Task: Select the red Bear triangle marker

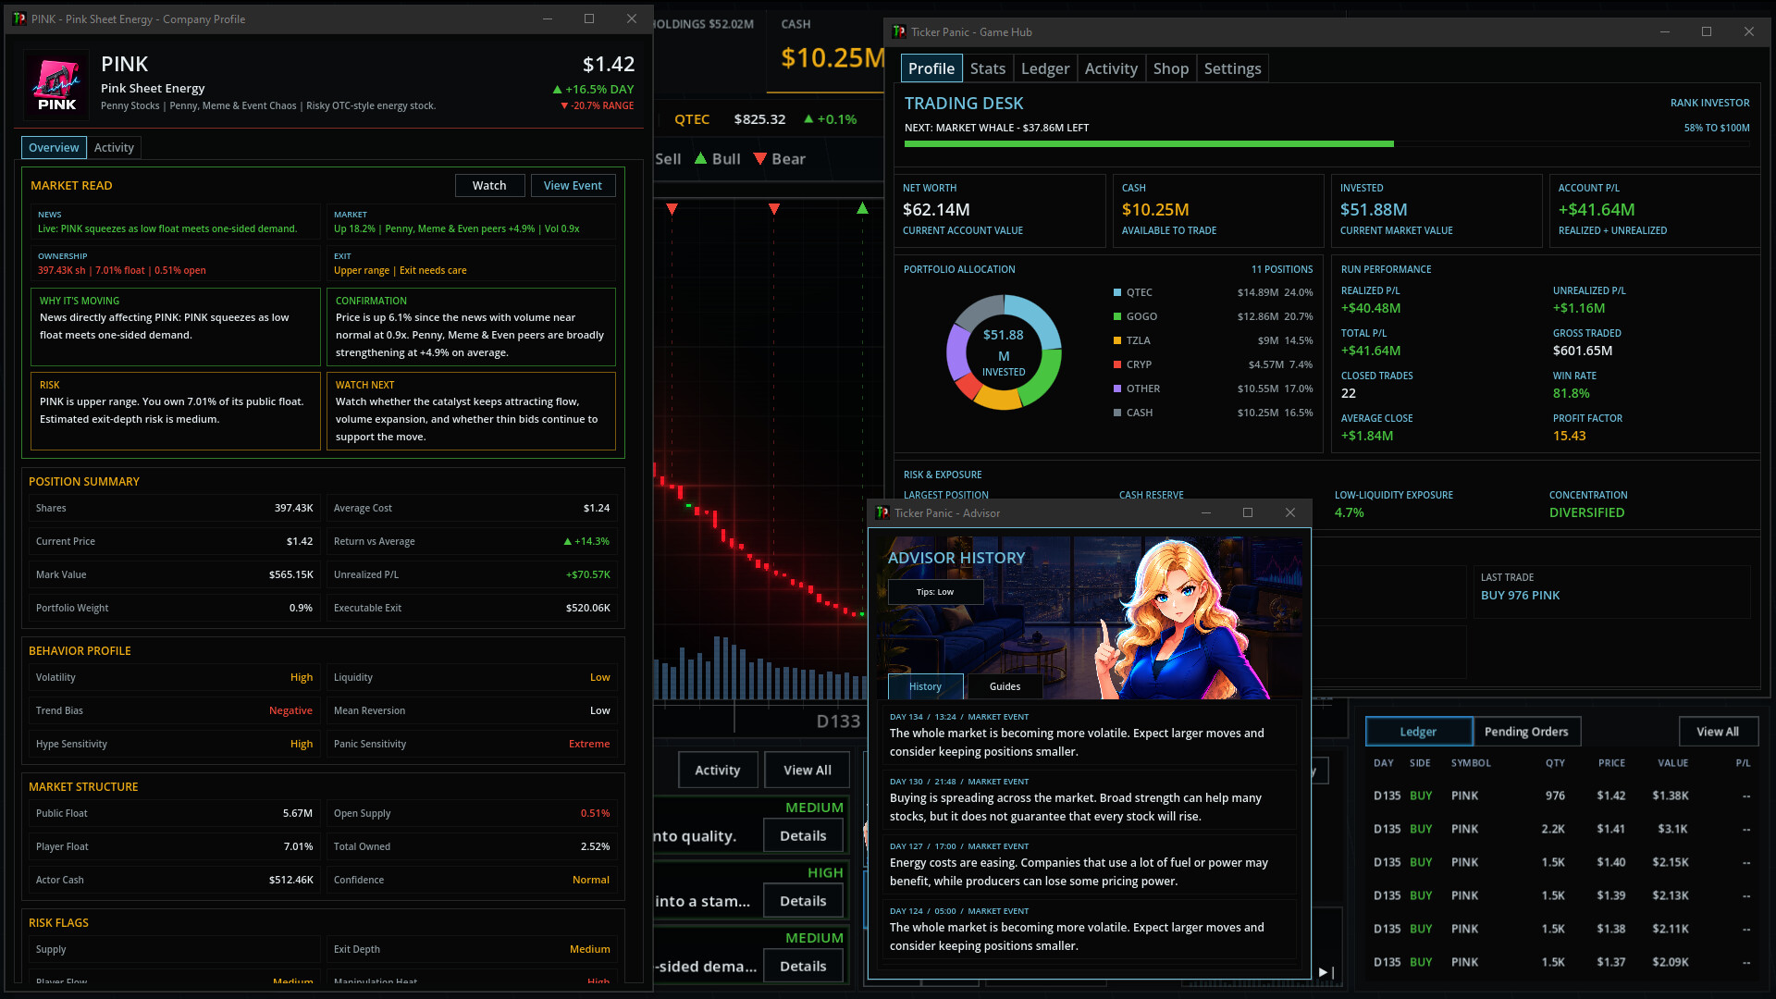Action: click(x=760, y=158)
